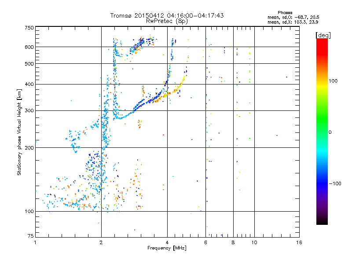Click the colorbar tick label '0'
This screenshot has width=352, height=264.
point(330,132)
